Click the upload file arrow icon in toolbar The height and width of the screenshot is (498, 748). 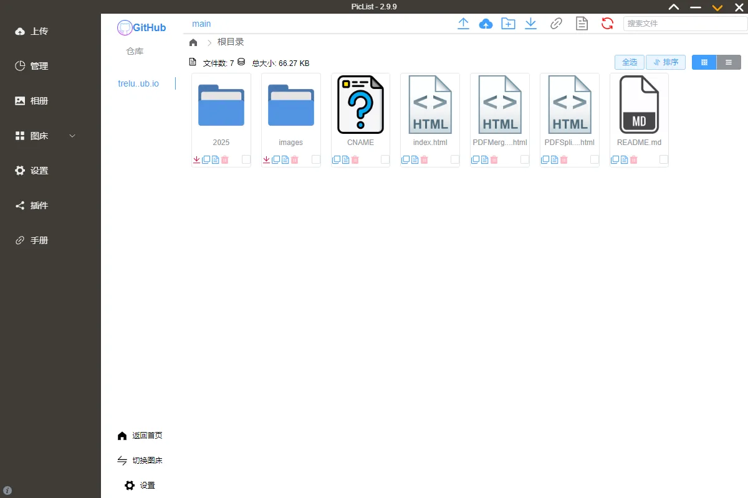pyautogui.click(x=463, y=24)
